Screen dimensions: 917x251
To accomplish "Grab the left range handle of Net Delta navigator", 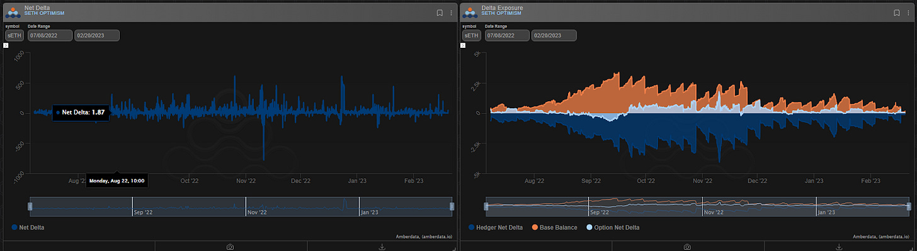I will tap(30, 206).
